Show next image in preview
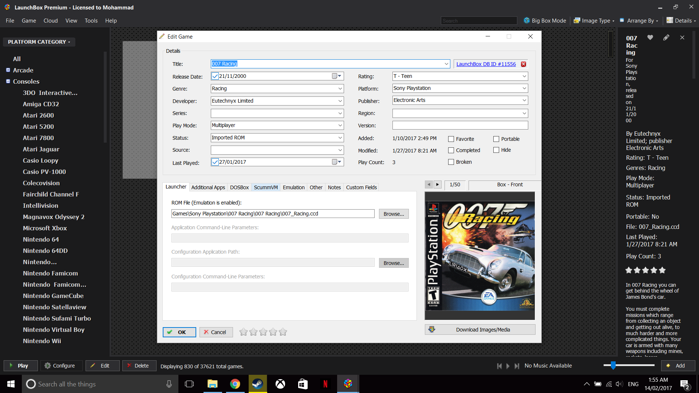Screen dimensions: 699x393 tap(438, 184)
